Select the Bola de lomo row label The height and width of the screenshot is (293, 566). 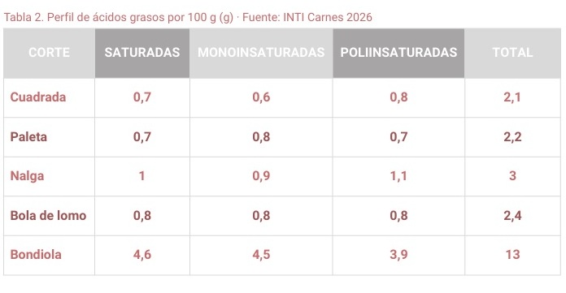tap(48, 216)
